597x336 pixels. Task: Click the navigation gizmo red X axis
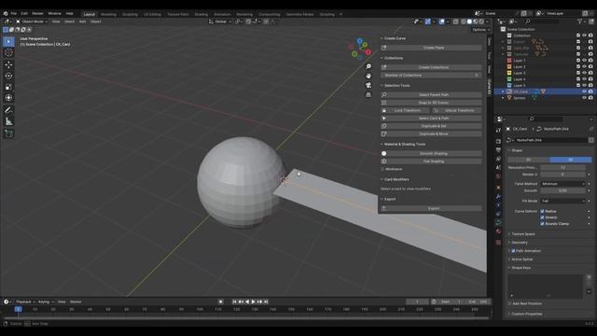[368, 52]
